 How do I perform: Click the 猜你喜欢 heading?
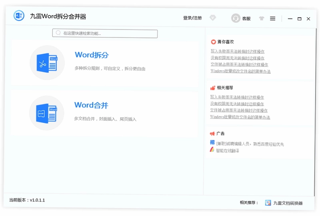click(x=226, y=42)
